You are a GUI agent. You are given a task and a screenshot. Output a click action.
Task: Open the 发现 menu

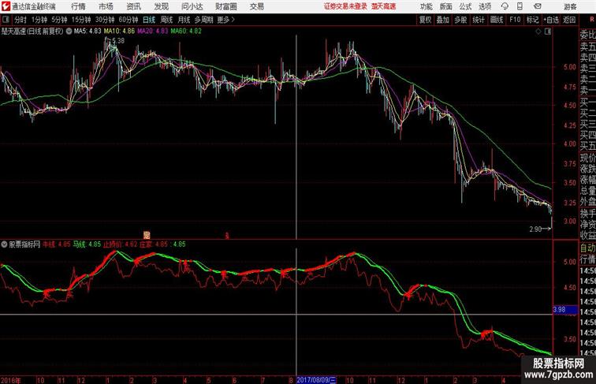tap(161, 6)
